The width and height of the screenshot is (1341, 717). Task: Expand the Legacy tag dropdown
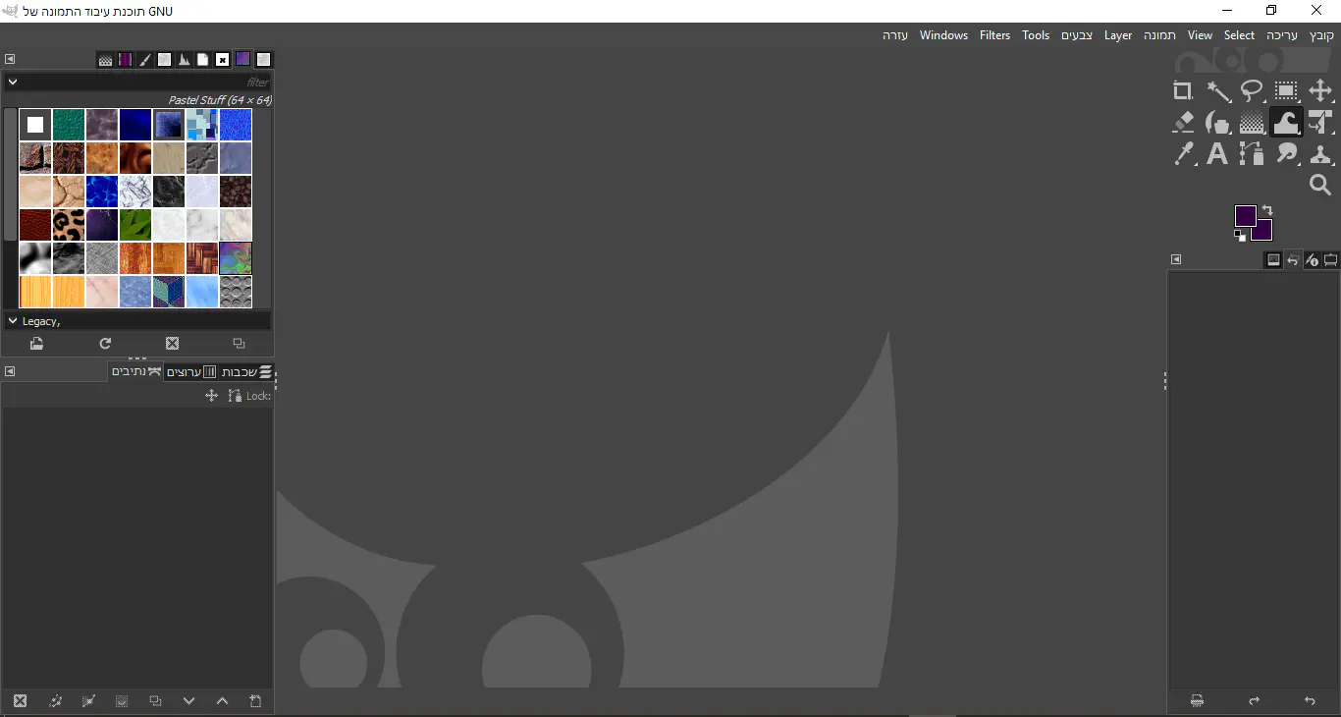(13, 321)
